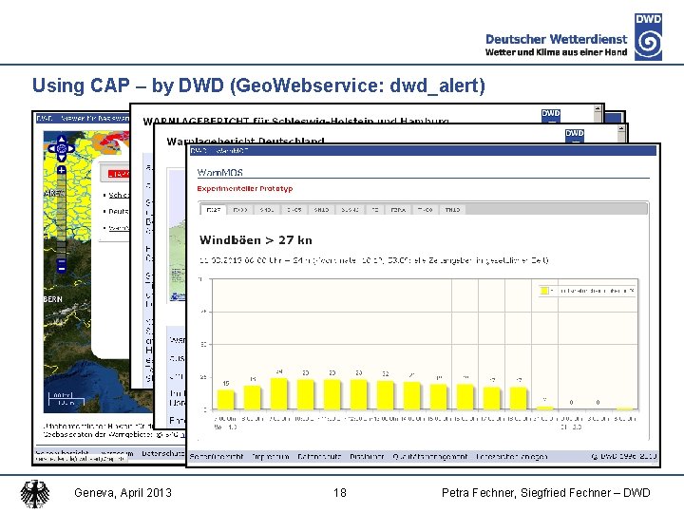Screen dimensions: 684x513
Task: Open the Qualitätsmanagement footer link in WarnMOS
Action: tap(430, 457)
